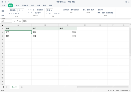The width and height of the screenshot is (131, 92).
Task: Click the zoom slider in status bar
Action: coord(125,91)
